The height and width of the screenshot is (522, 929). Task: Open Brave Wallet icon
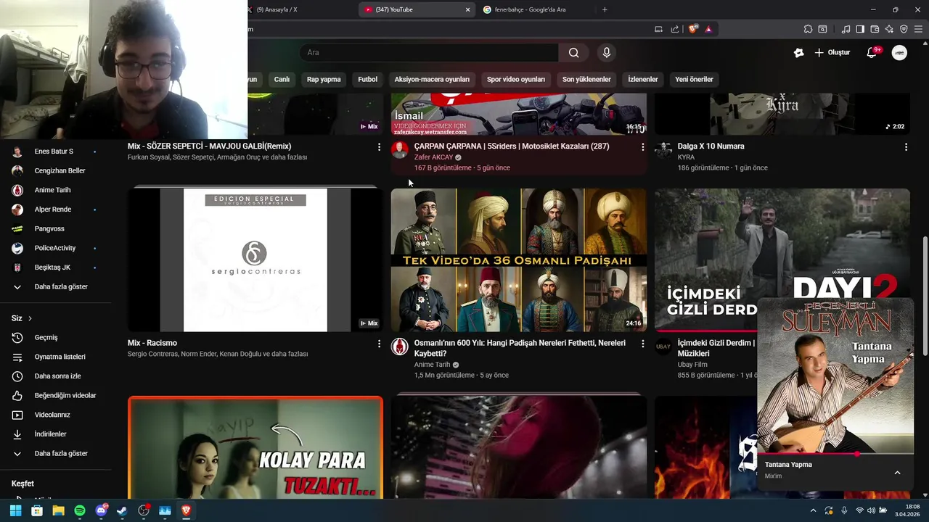pos(875,29)
